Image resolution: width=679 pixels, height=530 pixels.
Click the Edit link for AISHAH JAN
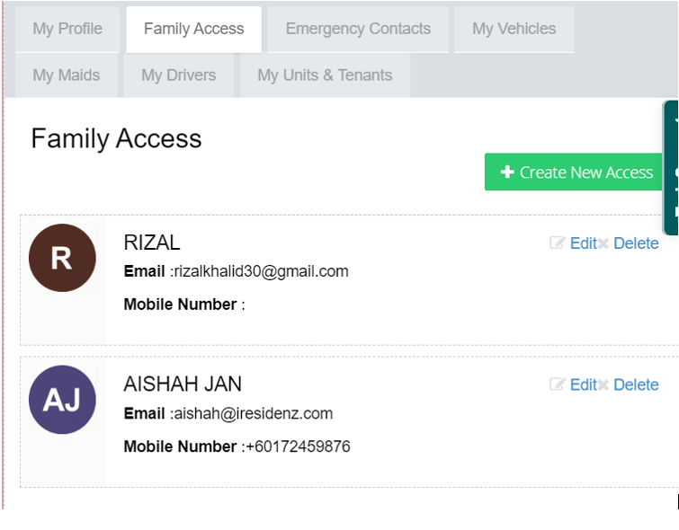pos(584,384)
